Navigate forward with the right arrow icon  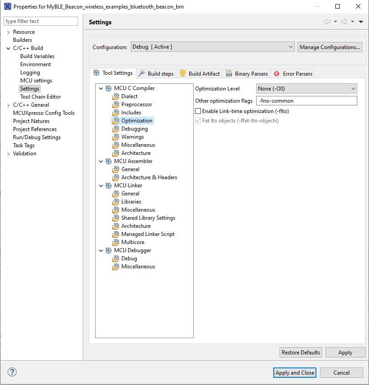[x=344, y=22]
